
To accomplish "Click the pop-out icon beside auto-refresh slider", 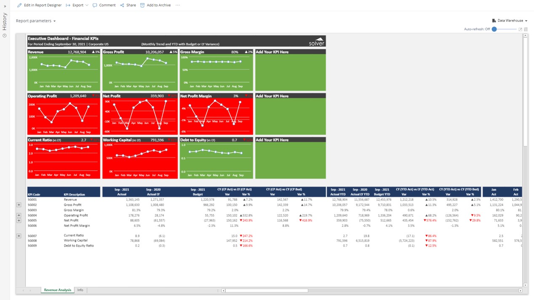I will [x=520, y=29].
